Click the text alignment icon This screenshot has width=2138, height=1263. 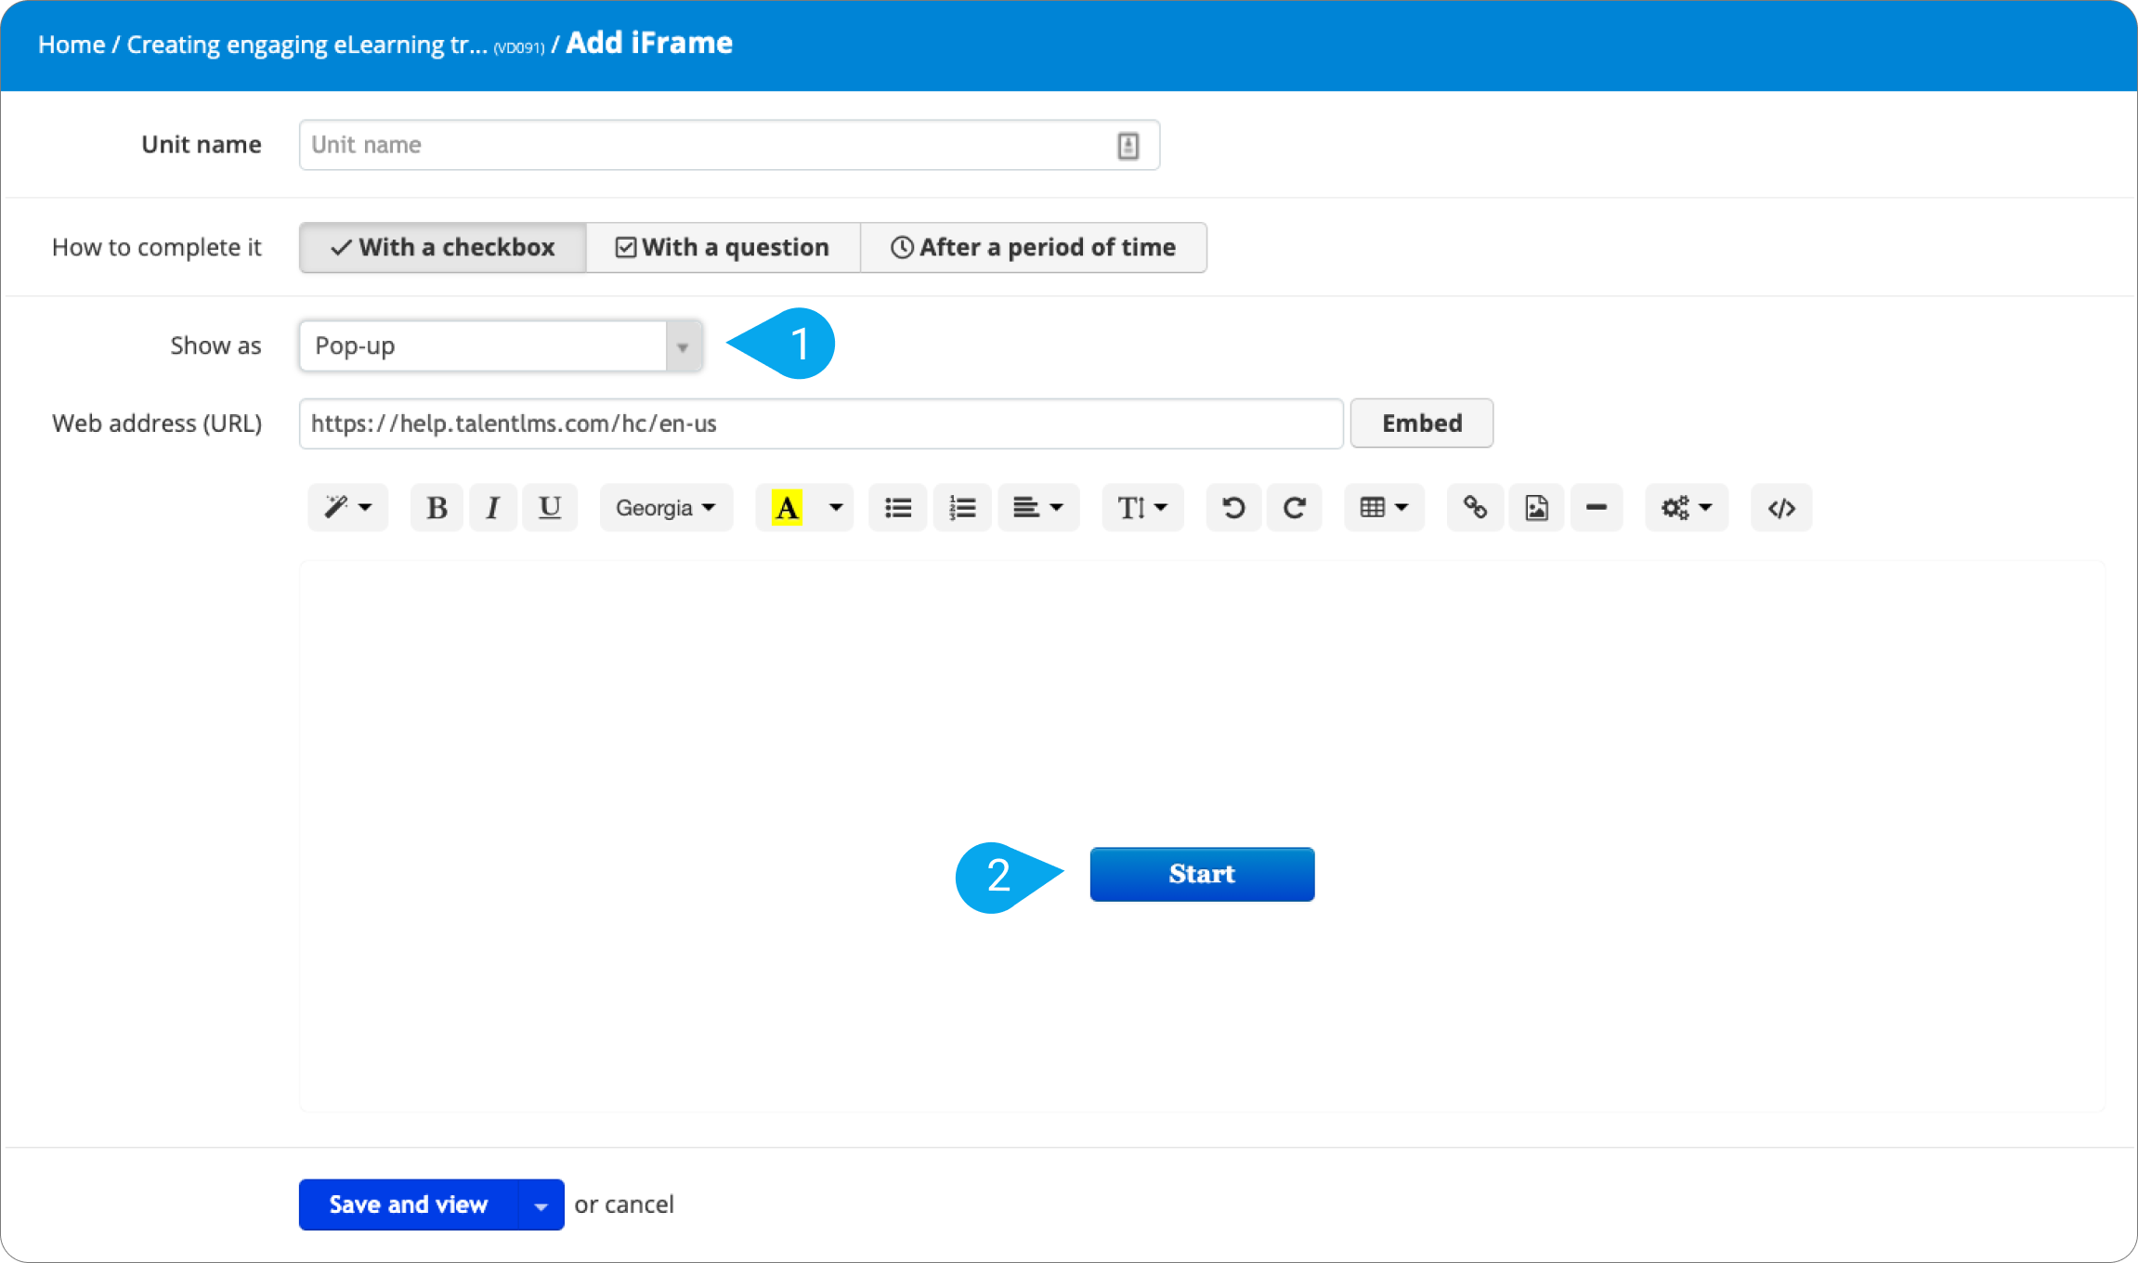(1037, 508)
